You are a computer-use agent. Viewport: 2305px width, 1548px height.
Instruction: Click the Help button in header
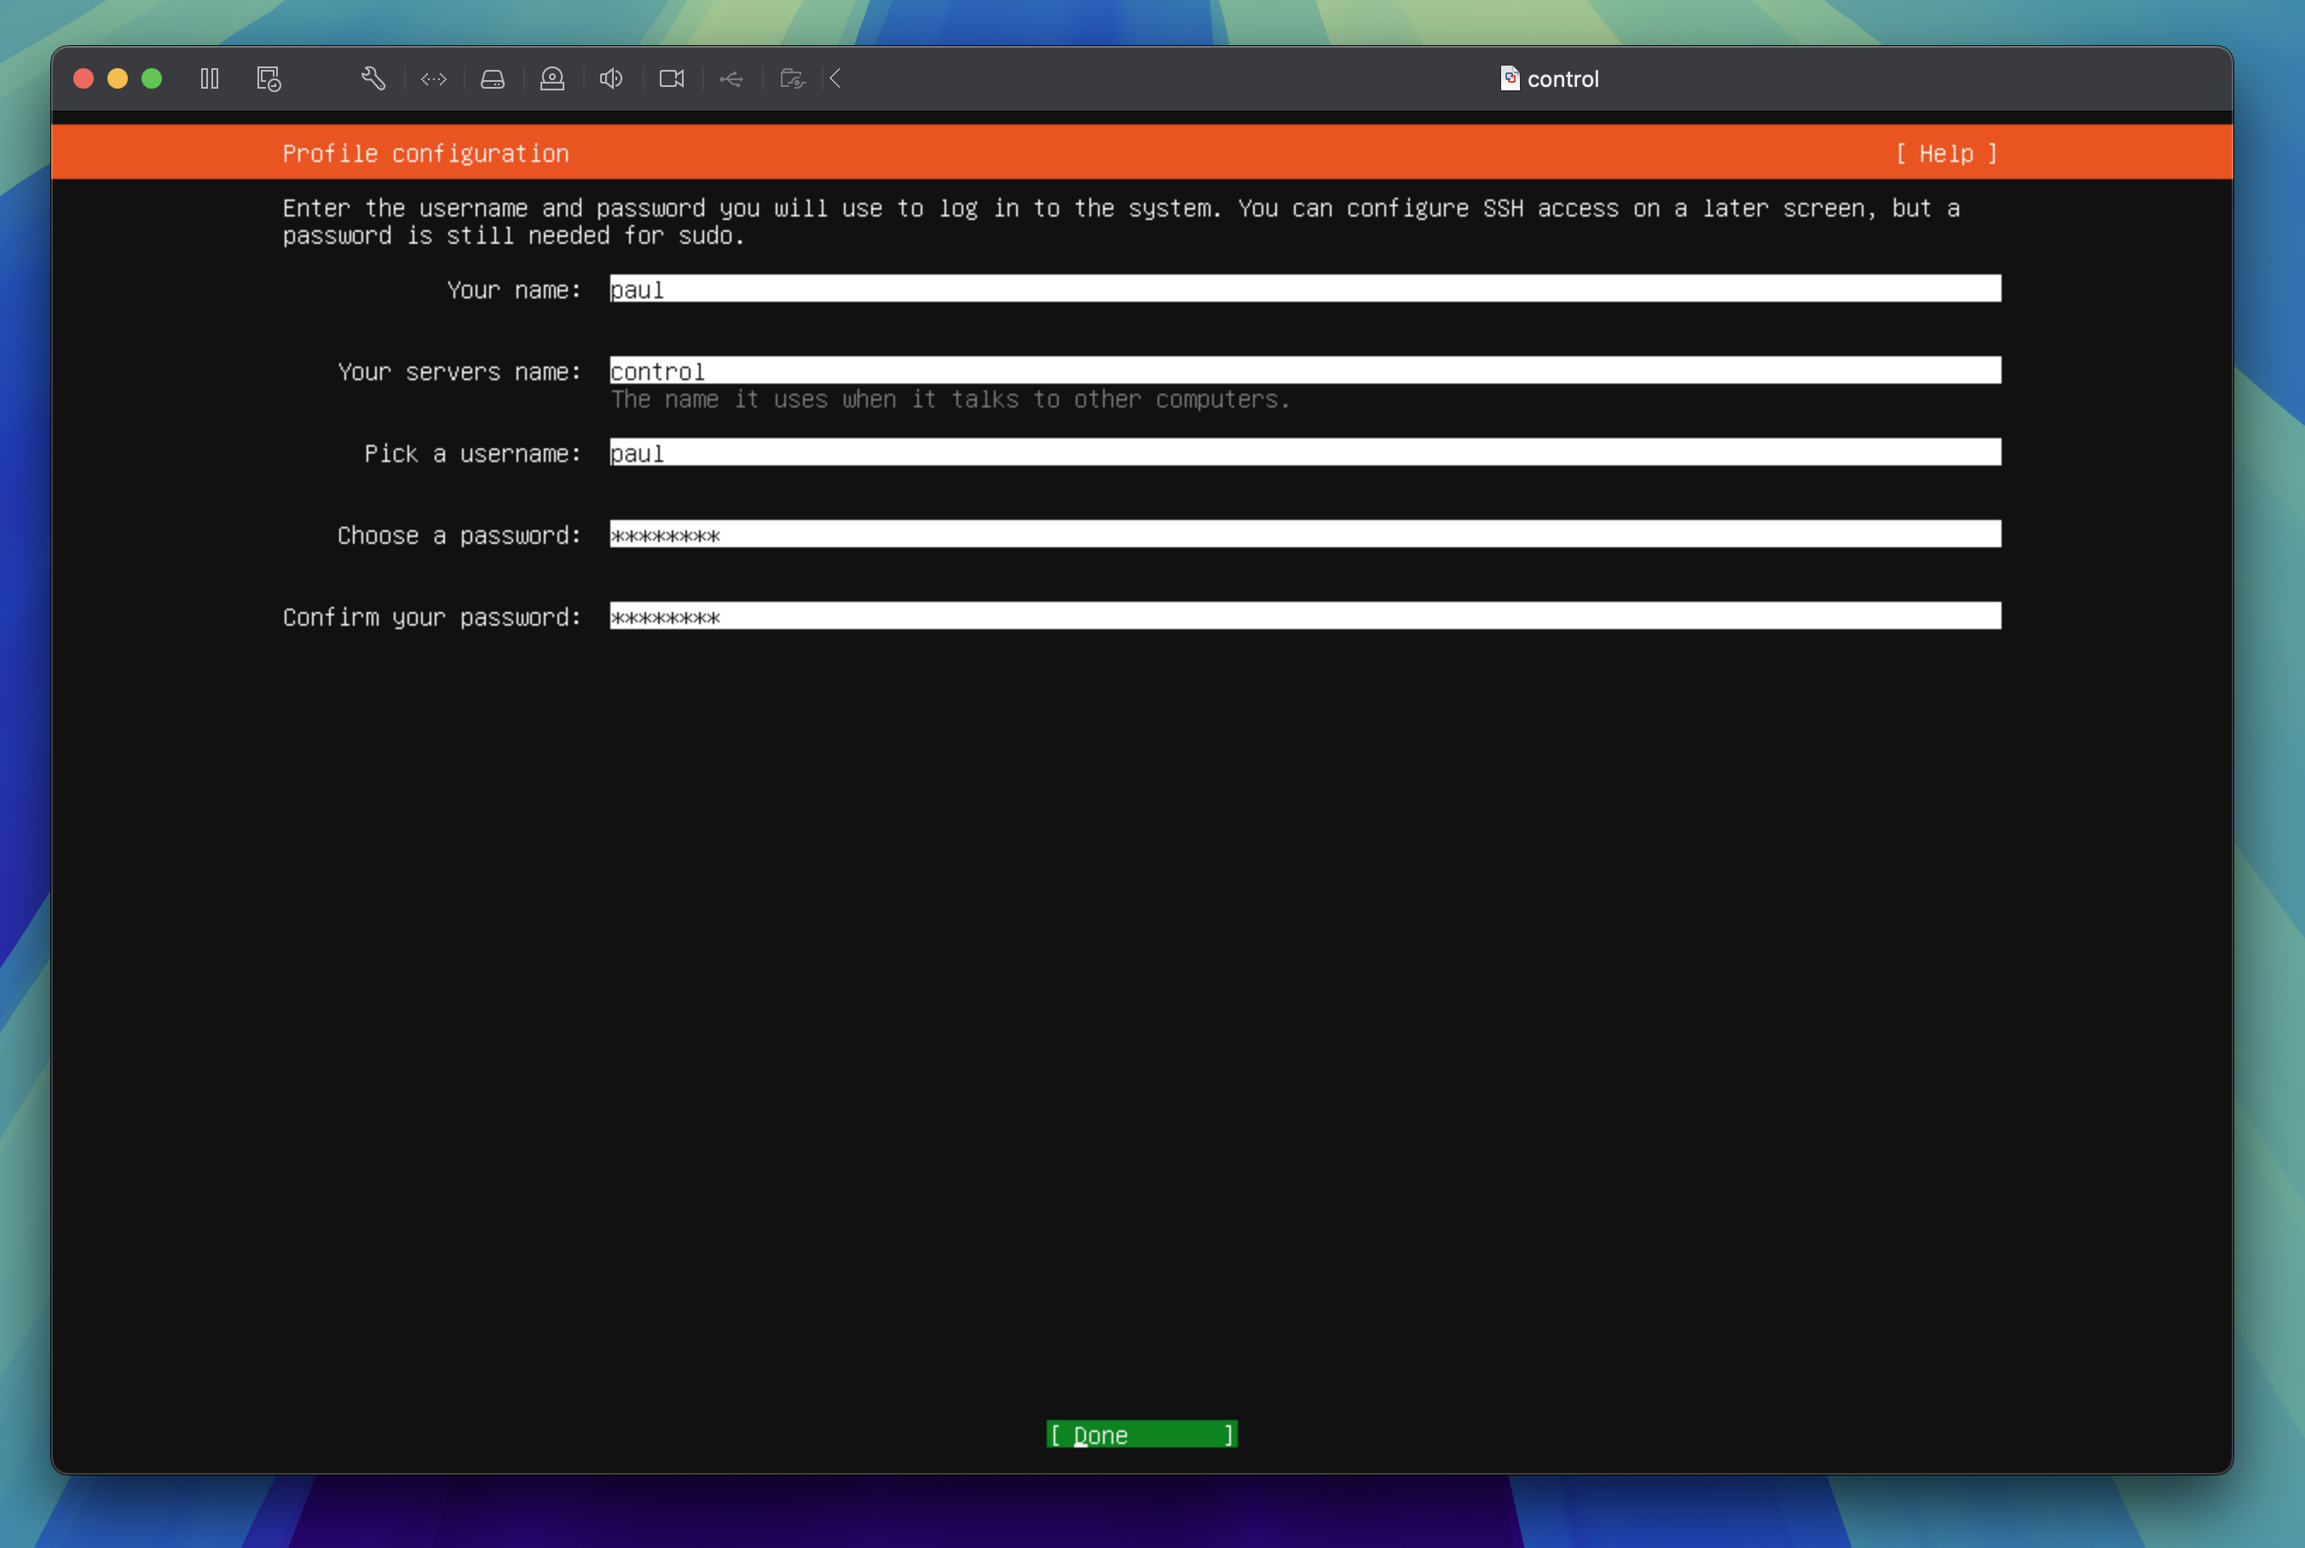click(x=1944, y=154)
